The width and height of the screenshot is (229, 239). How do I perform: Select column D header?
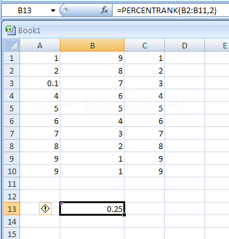click(x=184, y=45)
